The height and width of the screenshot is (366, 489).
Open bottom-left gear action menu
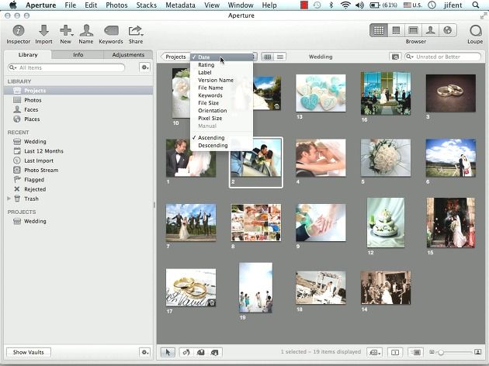click(144, 352)
